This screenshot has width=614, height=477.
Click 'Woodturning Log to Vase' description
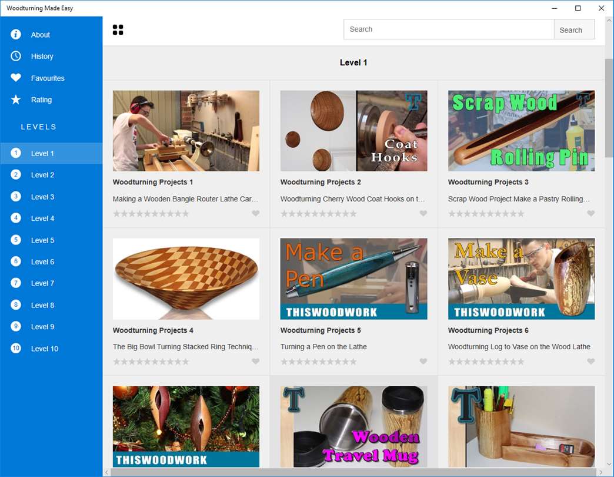[519, 347]
